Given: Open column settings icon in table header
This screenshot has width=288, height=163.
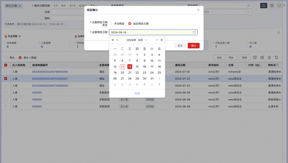Looking at the screenshot, I should [277, 65].
